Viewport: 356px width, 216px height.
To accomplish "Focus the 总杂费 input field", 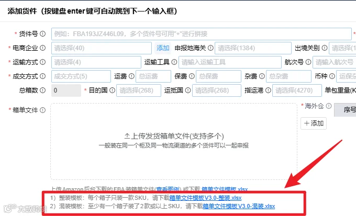I will 288,76.
